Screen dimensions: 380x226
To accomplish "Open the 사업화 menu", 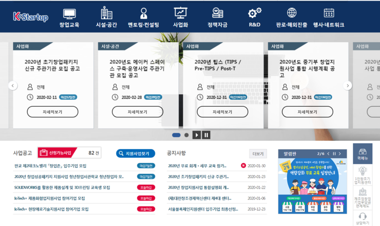I will [x=180, y=17].
